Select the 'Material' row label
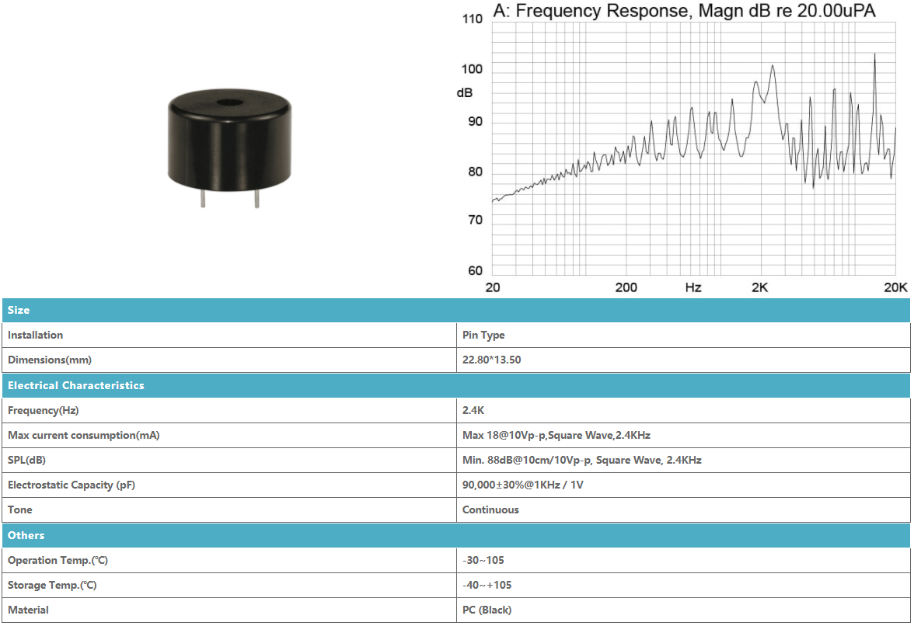The width and height of the screenshot is (914, 626). pos(28,610)
